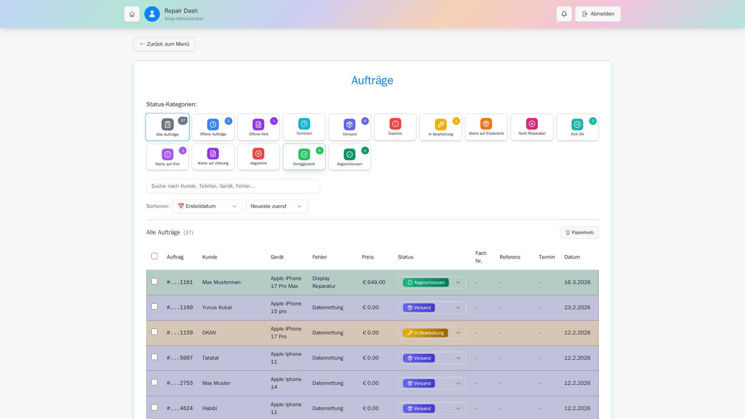The height and width of the screenshot is (419, 745).
Task: Check the box for order #...1161
Action: (x=154, y=281)
